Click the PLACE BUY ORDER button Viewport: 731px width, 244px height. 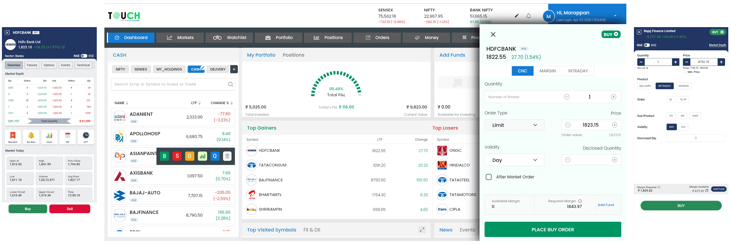552,230
